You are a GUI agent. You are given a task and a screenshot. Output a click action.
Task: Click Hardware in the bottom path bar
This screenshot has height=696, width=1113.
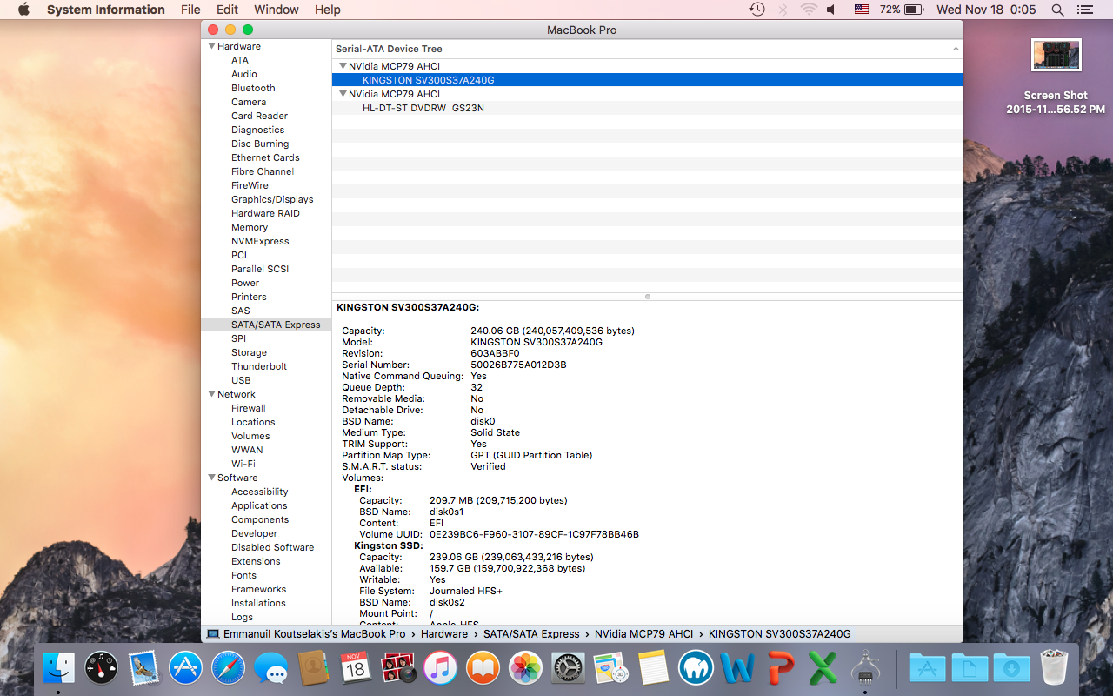point(444,634)
